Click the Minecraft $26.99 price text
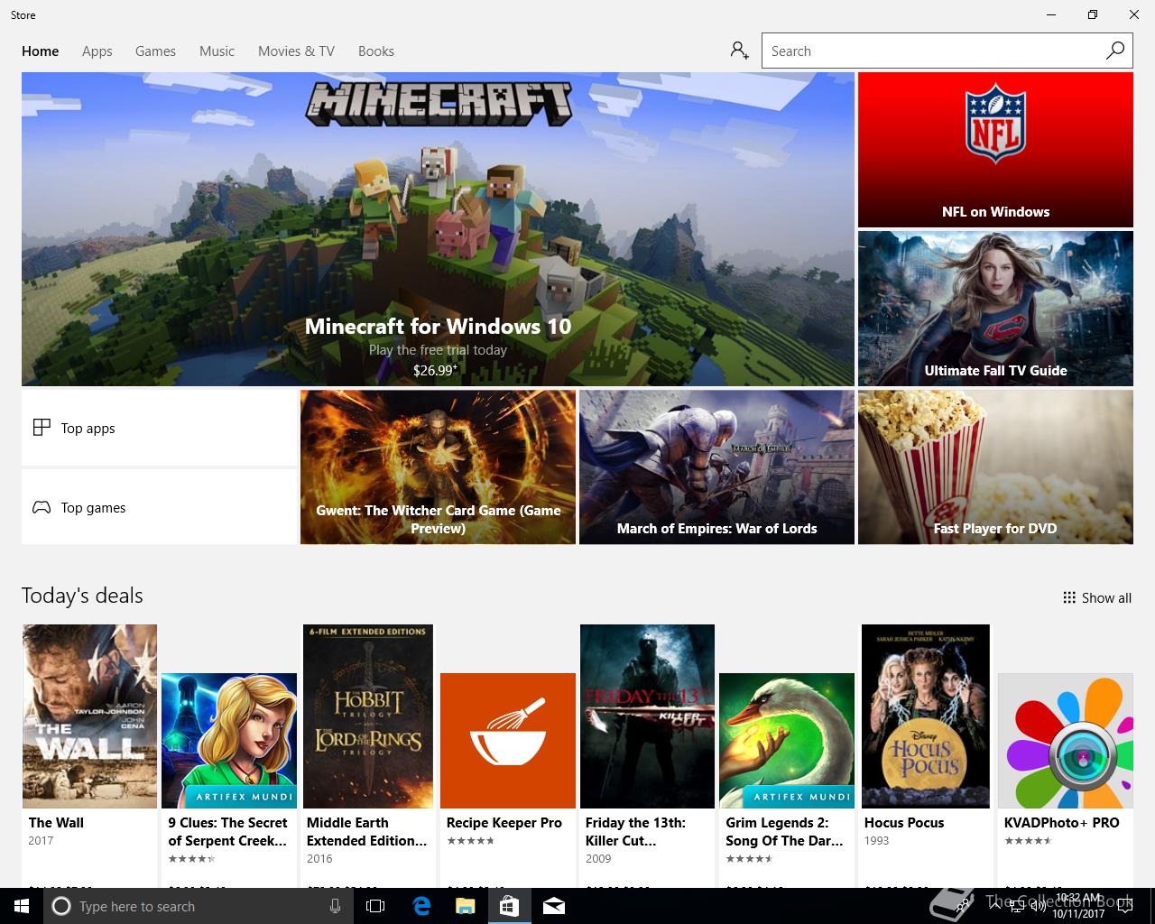1155x924 pixels. 435,370
